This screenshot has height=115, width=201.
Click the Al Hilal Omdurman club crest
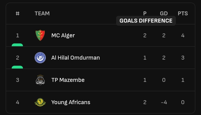tap(40, 58)
